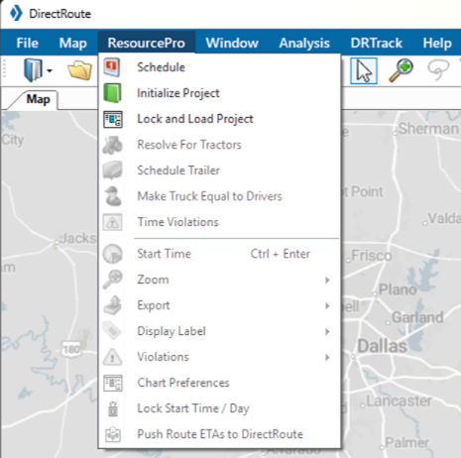Click the Violations triangle icon

(112, 357)
